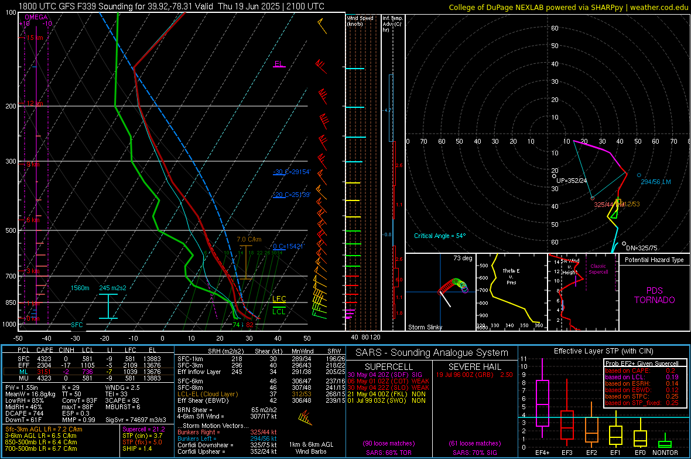The width and height of the screenshot is (691, 459).
Task: Click the green 'LCL' level label
Action: [279, 312]
